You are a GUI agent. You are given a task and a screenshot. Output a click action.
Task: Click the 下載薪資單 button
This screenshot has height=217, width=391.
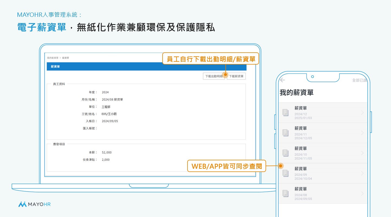(x=236, y=76)
